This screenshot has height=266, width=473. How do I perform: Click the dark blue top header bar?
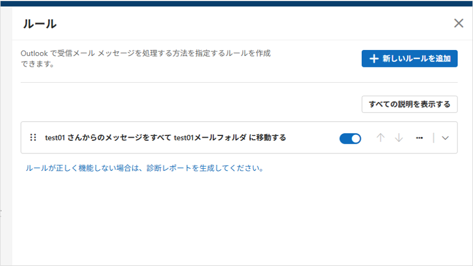click(237, 3)
